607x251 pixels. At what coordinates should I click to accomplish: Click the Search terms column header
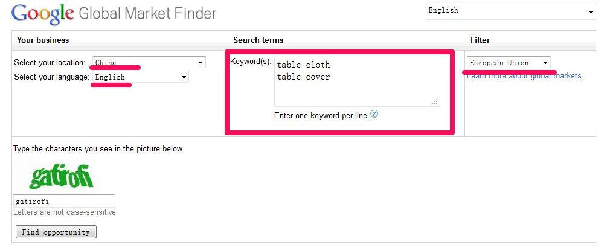[x=259, y=40]
